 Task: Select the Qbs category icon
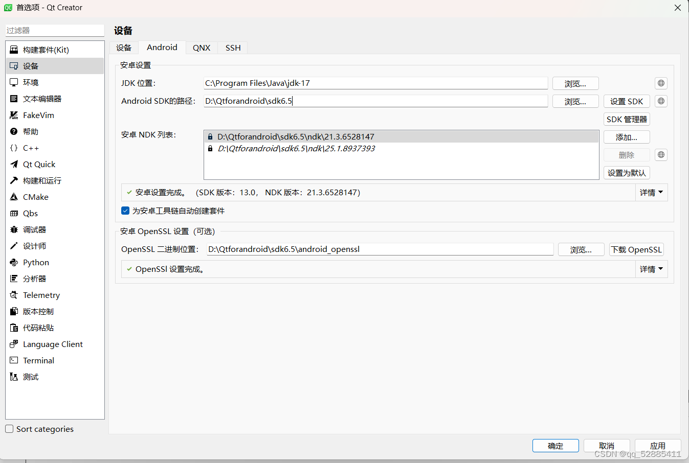tap(14, 213)
